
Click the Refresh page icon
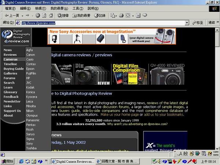click(x=44, y=15)
